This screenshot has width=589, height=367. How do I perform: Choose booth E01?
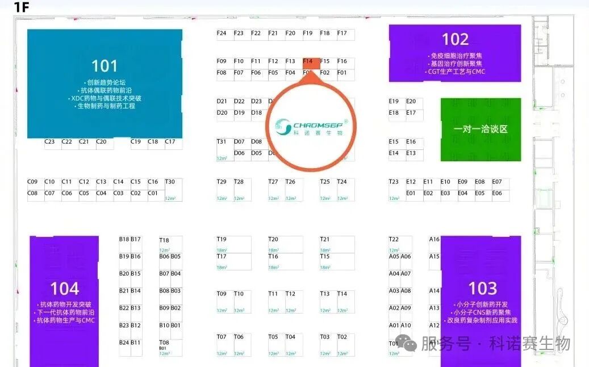(x=414, y=195)
